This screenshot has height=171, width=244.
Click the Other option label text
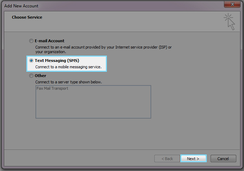[x=40, y=76]
